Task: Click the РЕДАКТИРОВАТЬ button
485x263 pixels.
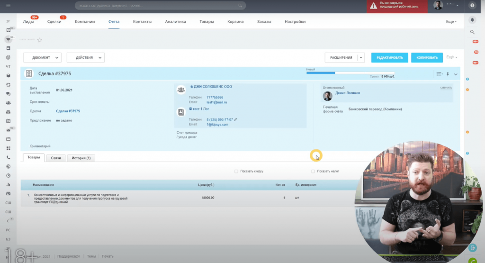Action: click(390, 57)
